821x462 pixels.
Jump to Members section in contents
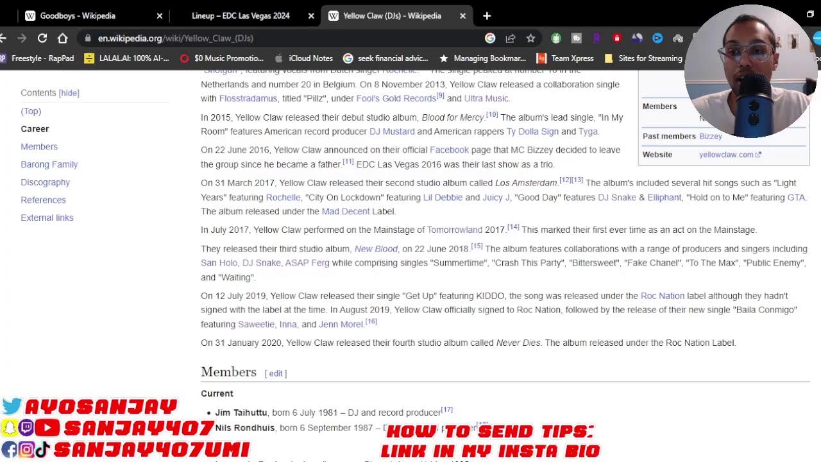click(x=39, y=147)
